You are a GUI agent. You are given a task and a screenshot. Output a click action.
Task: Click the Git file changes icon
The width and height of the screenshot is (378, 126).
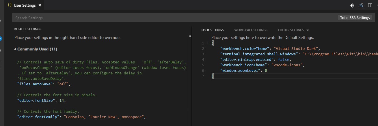coord(352,5)
